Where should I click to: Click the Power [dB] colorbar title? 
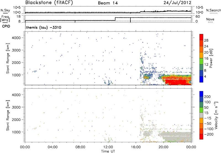(211, 58)
